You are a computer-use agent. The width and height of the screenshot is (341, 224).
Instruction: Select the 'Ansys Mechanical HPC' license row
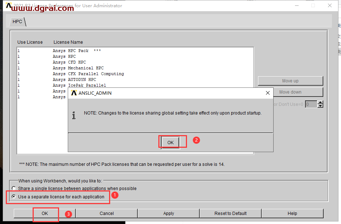(135, 68)
